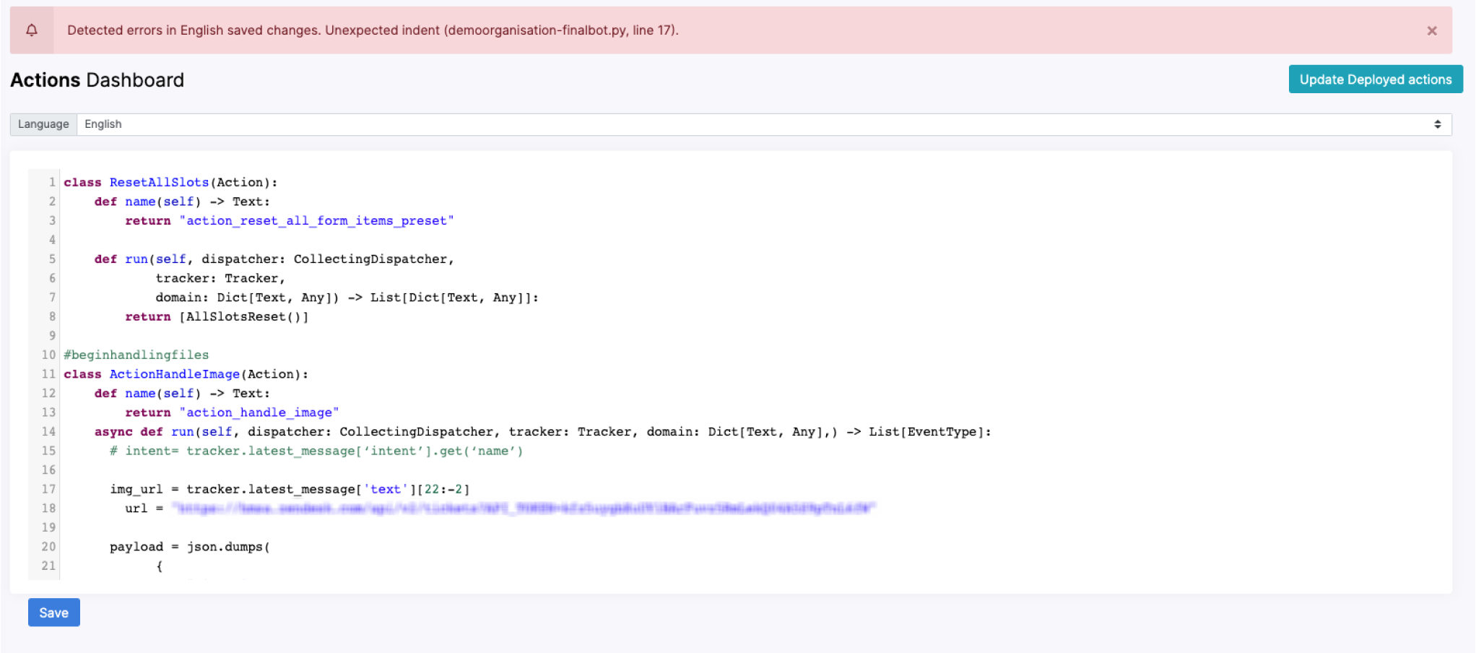Viewport: 1476px width, 653px height.
Task: Click line number 17 in the gutter
Action: click(x=48, y=489)
